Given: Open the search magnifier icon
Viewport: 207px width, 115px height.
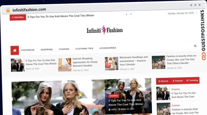Looking at the screenshot, I should point(195,46).
